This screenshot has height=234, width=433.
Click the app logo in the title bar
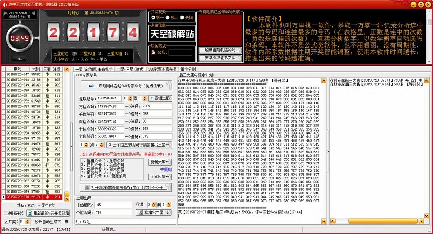point(4,4)
